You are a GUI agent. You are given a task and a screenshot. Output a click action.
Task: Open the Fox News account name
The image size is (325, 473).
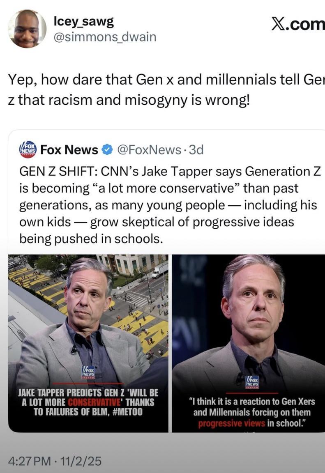69,150
